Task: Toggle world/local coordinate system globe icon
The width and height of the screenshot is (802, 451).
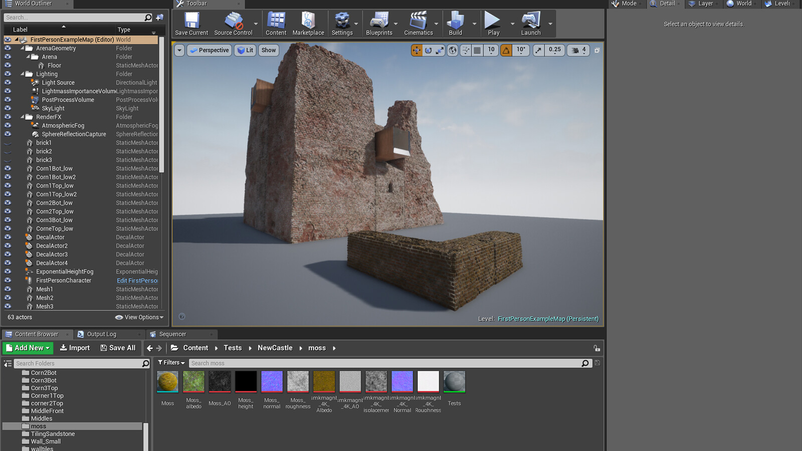Action: coord(453,50)
